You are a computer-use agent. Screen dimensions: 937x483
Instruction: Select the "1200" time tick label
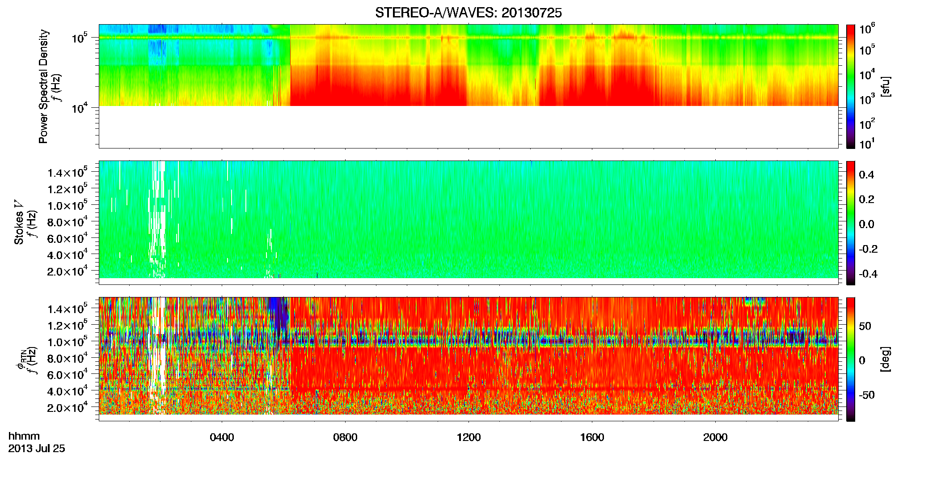coord(468,437)
